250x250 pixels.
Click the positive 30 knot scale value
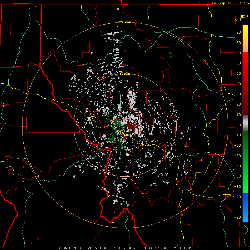(239, 94)
